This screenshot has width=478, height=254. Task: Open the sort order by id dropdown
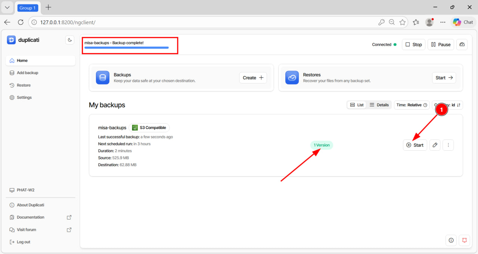tap(453, 105)
